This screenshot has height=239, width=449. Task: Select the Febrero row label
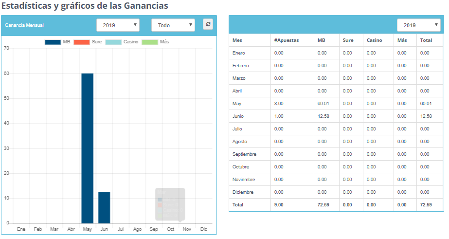click(240, 66)
